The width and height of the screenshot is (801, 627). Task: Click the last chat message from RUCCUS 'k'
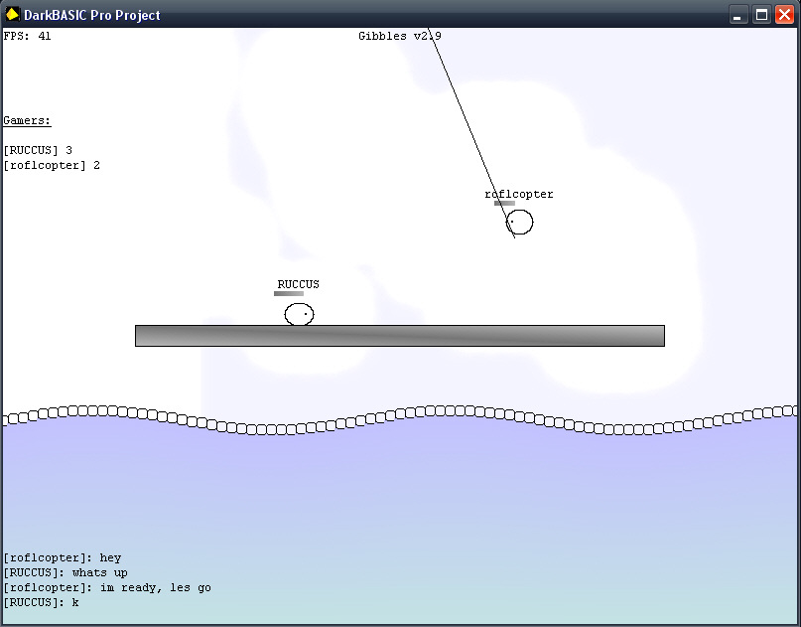(x=41, y=602)
